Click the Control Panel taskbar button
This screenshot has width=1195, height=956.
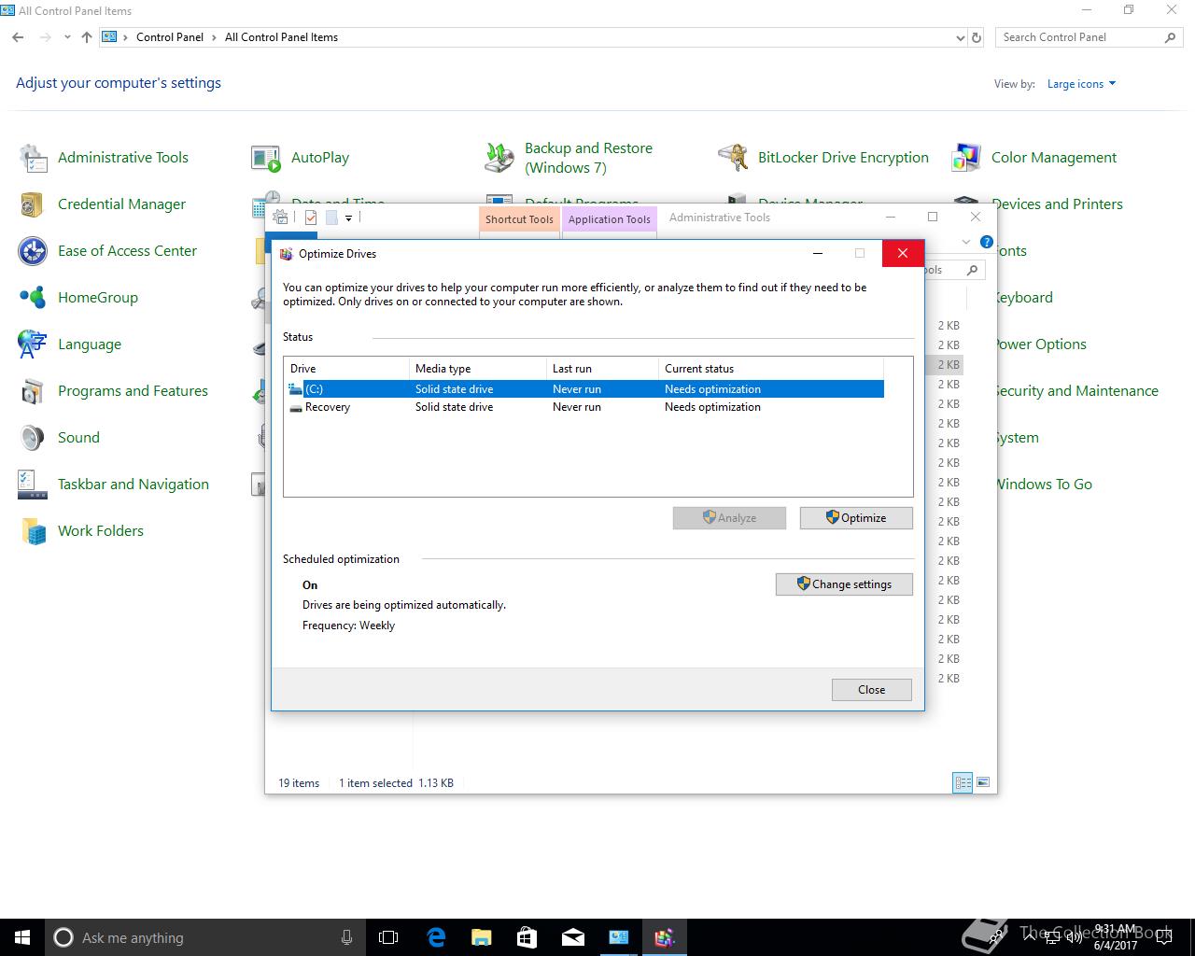(x=619, y=937)
